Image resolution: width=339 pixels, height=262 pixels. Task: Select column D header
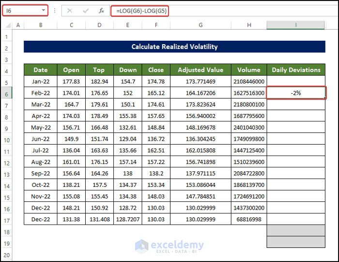pyautogui.click(x=99, y=25)
